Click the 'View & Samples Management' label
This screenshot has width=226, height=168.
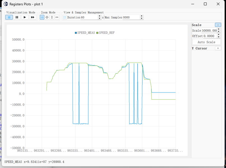point(84,12)
